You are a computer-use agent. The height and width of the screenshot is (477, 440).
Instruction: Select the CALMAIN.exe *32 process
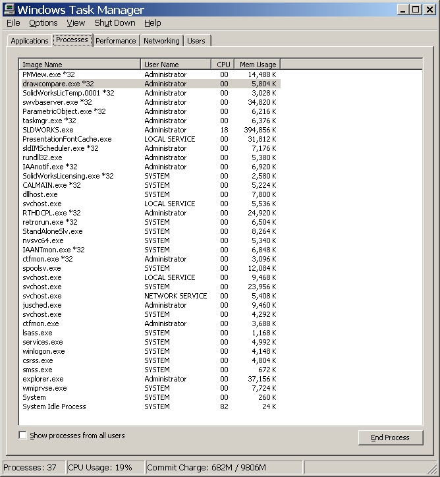[x=151, y=185]
